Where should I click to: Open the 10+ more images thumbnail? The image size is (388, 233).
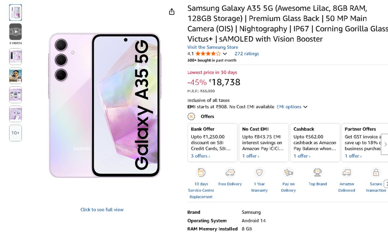click(16, 133)
